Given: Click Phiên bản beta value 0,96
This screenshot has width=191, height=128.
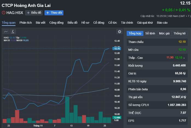Looking at the screenshot, I should 183,89.
